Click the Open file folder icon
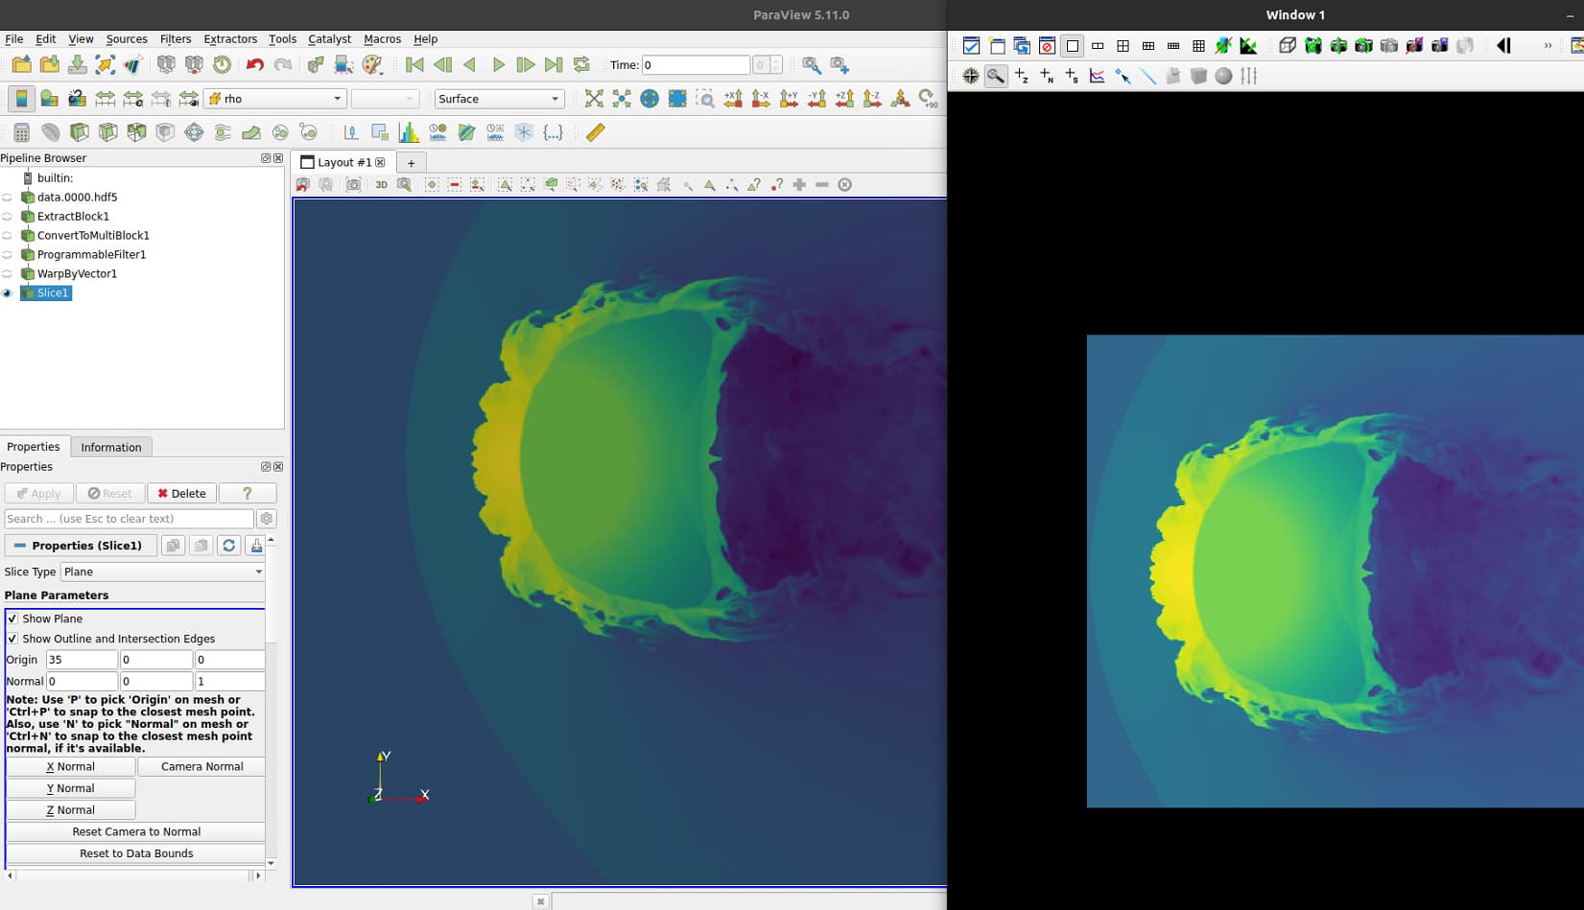 pos(21,65)
